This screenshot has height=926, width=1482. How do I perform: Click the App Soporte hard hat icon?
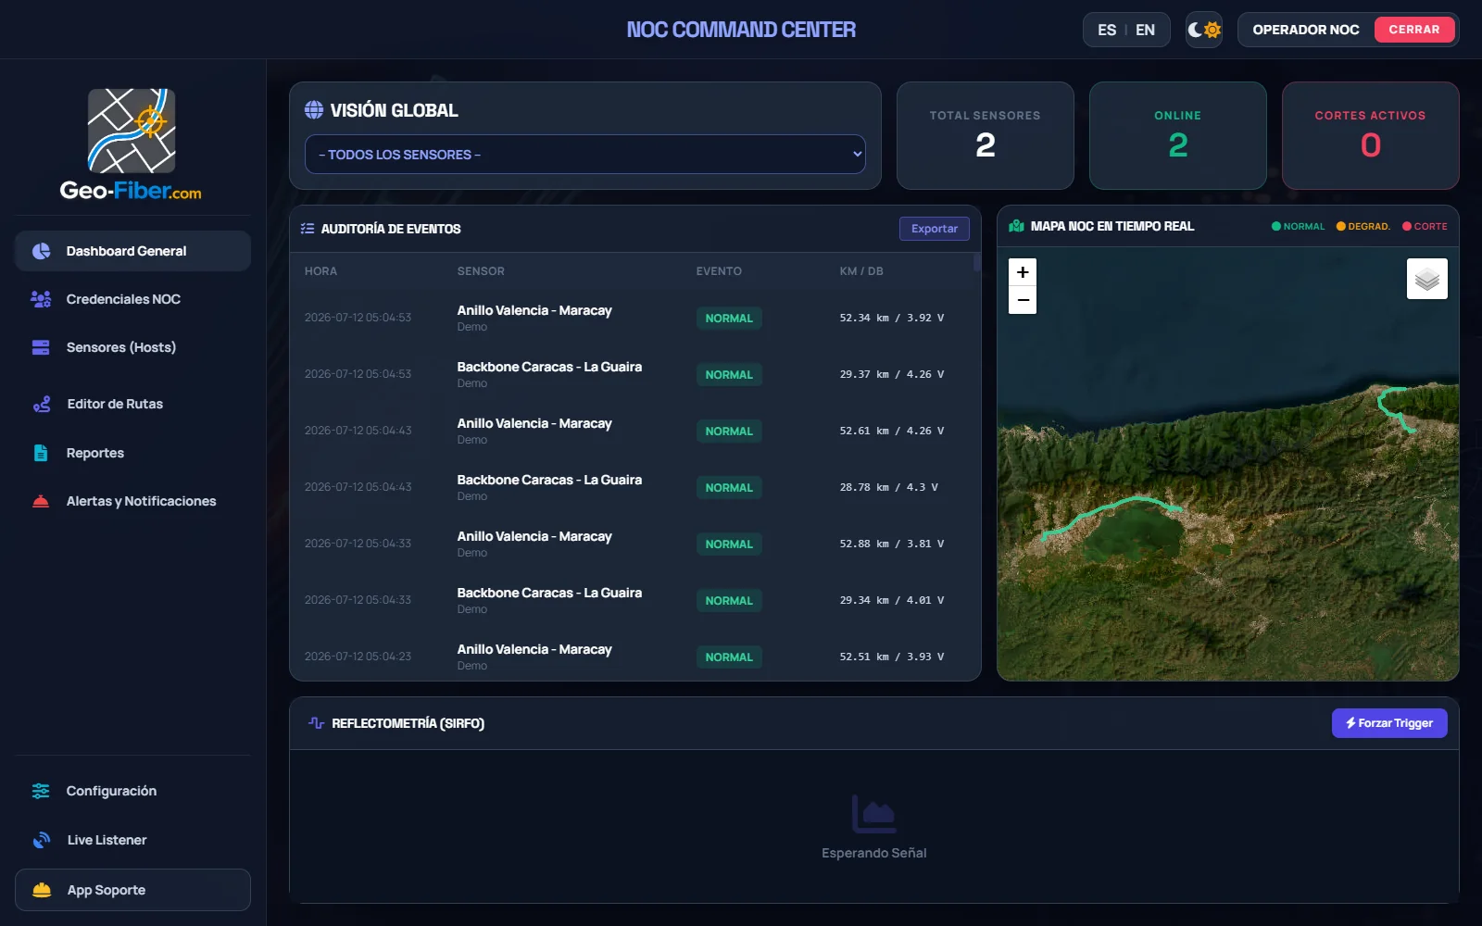point(42,890)
